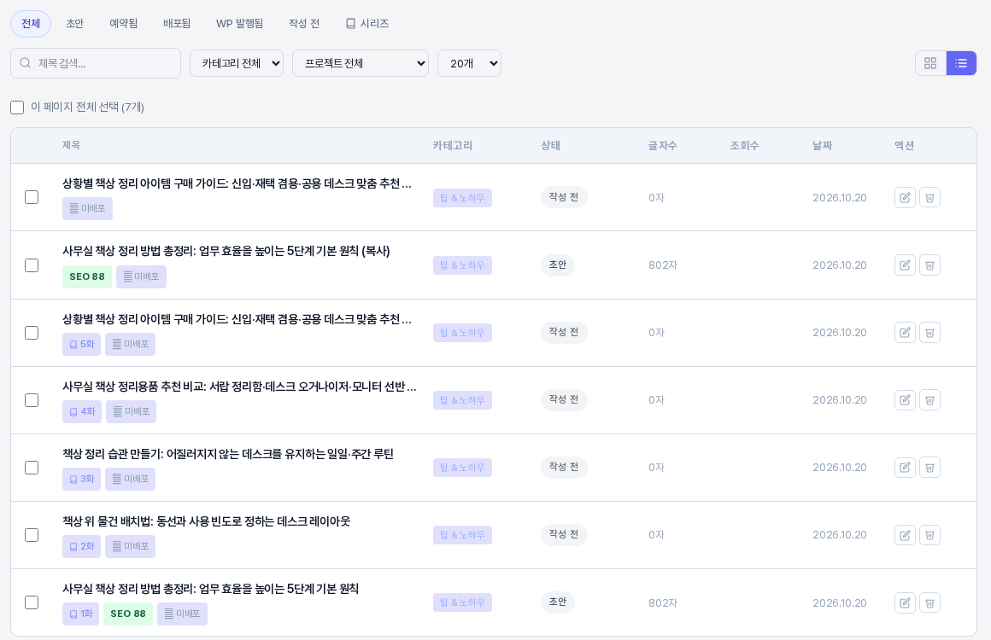Click the 2026.10.20 date on 책상 정리 습관 만들기 row

[x=840, y=468]
